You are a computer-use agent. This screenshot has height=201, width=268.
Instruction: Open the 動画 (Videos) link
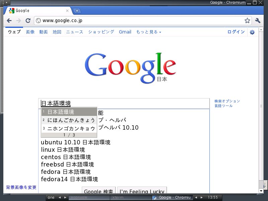[x=44, y=32]
